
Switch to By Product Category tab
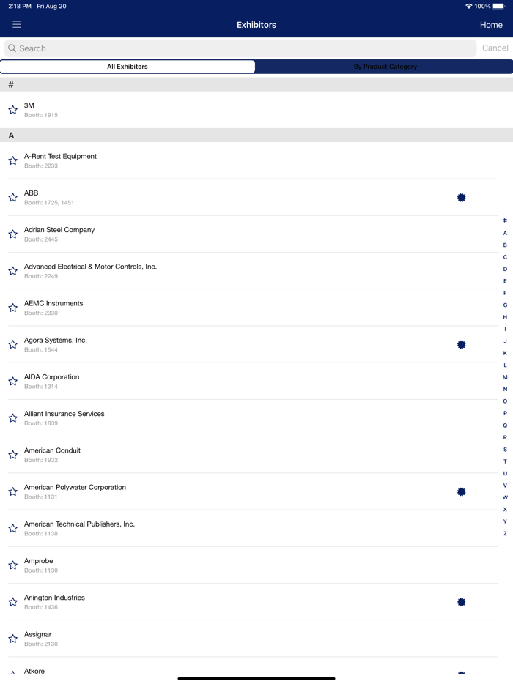pyautogui.click(x=385, y=67)
